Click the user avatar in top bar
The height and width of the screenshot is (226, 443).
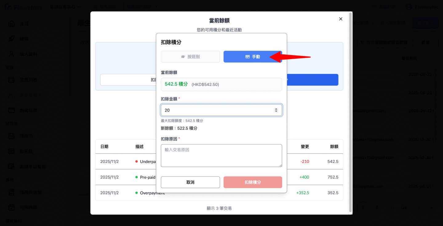click(x=409, y=7)
